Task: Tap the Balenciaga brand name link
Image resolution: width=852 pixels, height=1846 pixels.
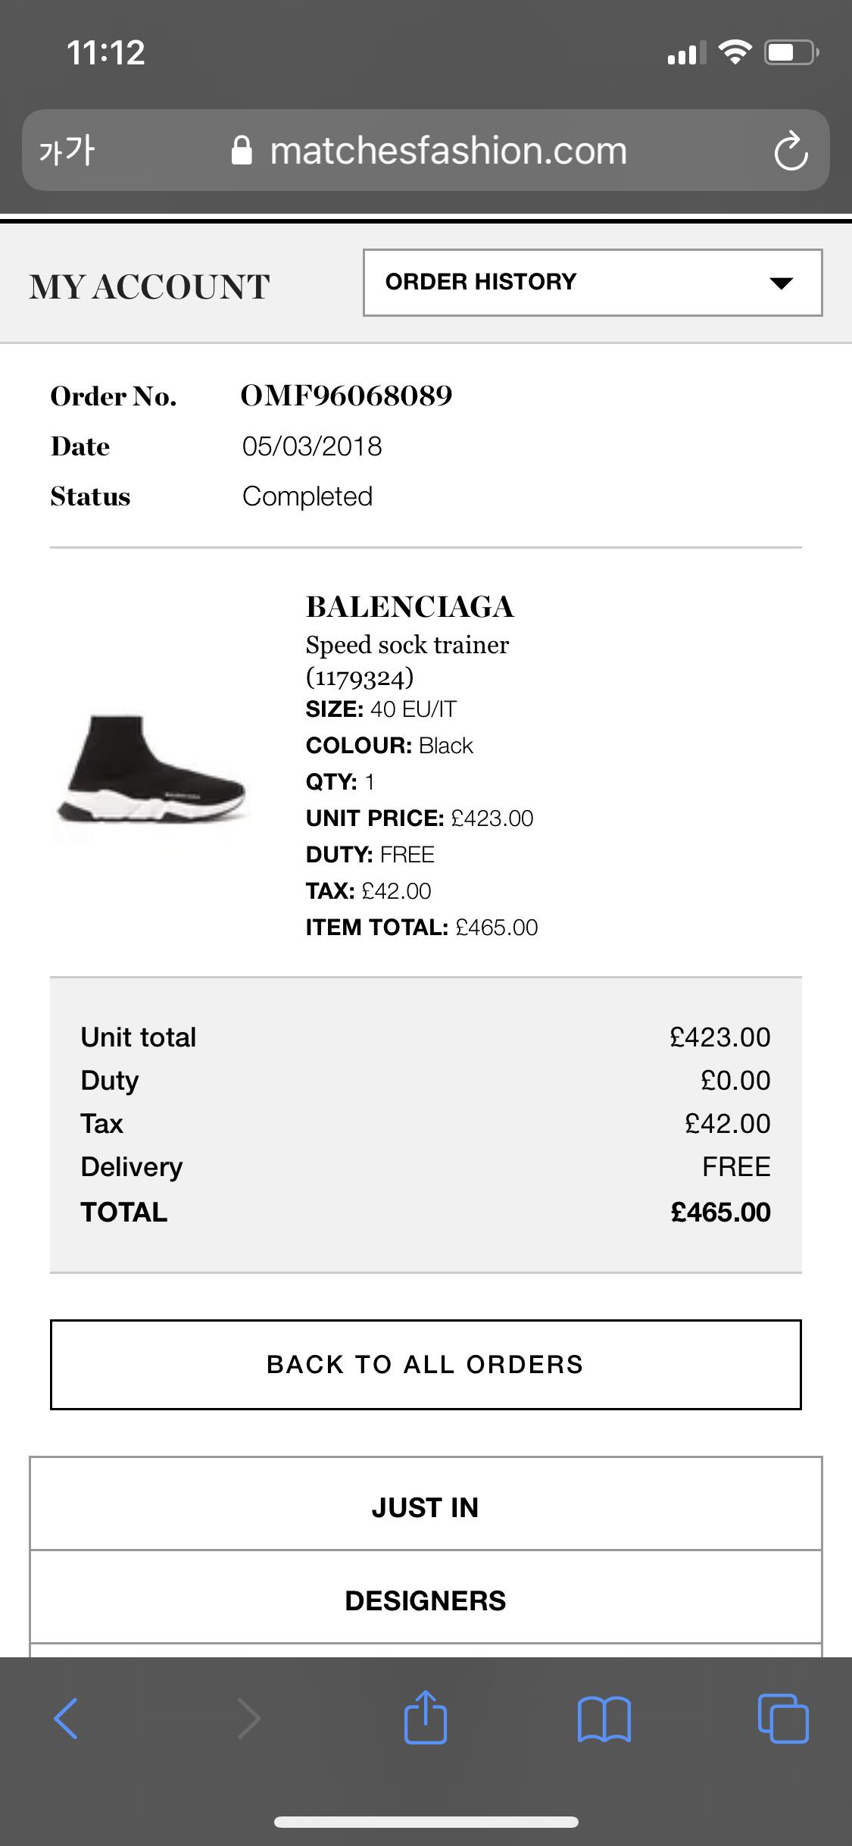Action: click(x=410, y=607)
